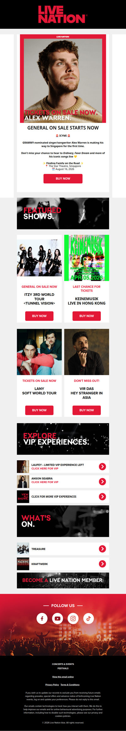The image size is (126, 731).
Task: Click Buy Now under LANY Soft World Tour
Action: click(39, 410)
